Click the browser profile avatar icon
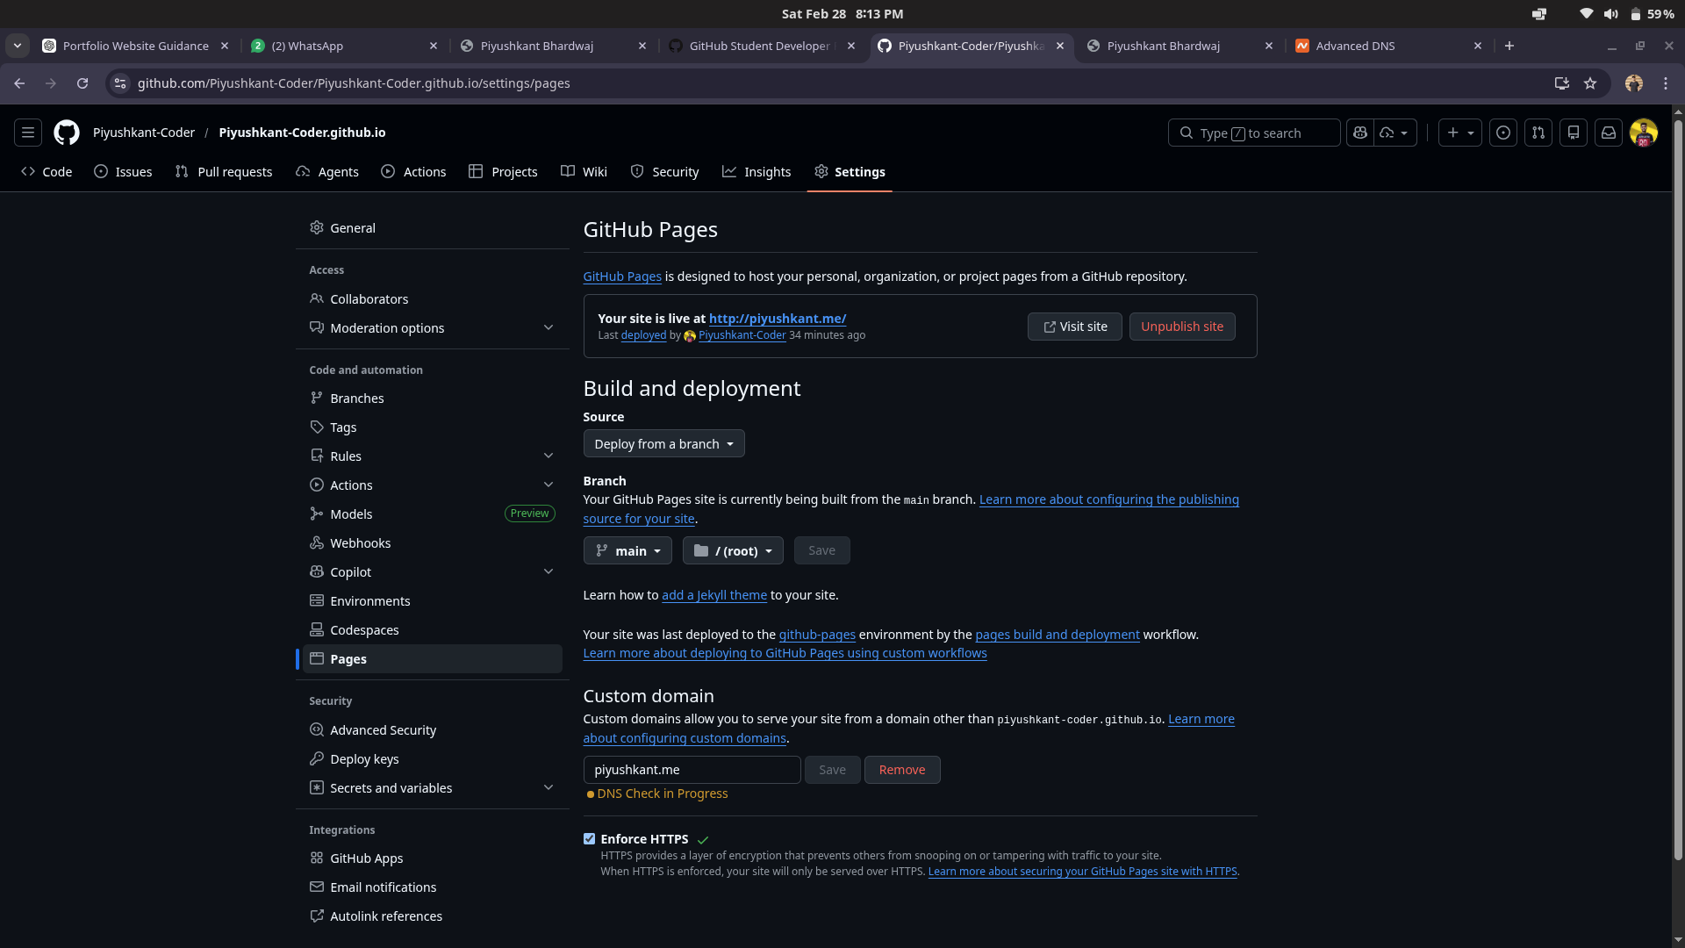The width and height of the screenshot is (1685, 948). 1634,83
